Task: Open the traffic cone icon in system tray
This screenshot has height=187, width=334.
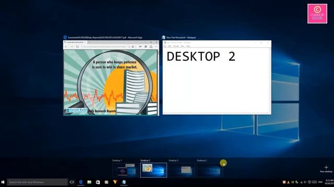Action: [x=289, y=182]
